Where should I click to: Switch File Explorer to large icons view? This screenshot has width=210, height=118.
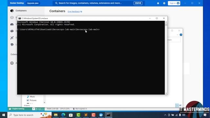(180, 105)
